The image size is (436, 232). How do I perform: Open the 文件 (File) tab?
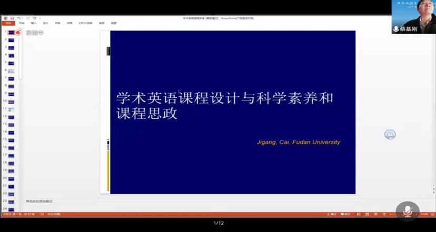(8, 23)
